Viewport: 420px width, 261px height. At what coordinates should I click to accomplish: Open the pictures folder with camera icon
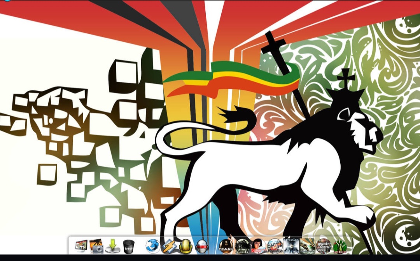96,246
